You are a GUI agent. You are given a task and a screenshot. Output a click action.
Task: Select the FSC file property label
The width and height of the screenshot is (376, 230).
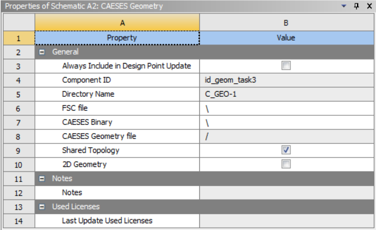click(x=74, y=108)
